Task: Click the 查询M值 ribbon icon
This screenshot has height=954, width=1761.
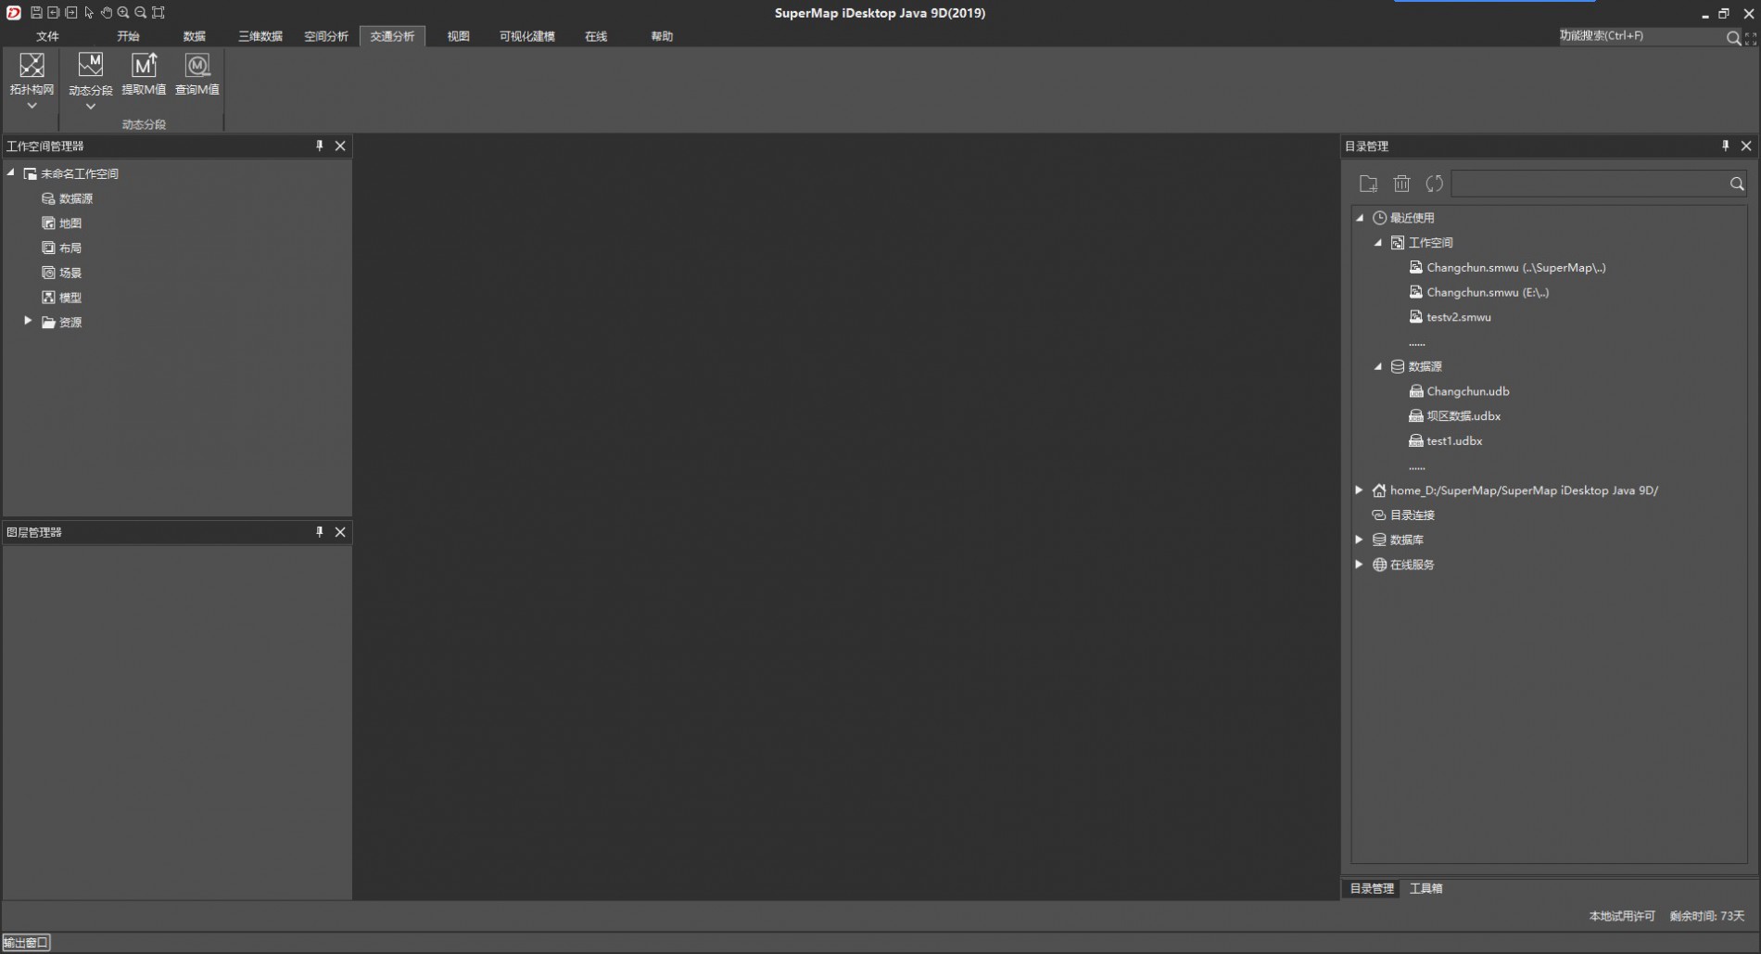Action: pos(197,66)
